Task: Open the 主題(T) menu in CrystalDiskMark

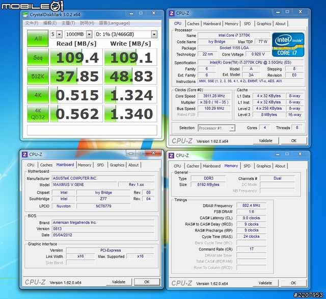Action: pyautogui.click(x=68, y=23)
